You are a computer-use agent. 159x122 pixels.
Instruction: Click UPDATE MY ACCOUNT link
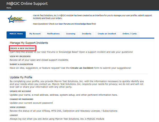pyautogui.click(x=20, y=91)
